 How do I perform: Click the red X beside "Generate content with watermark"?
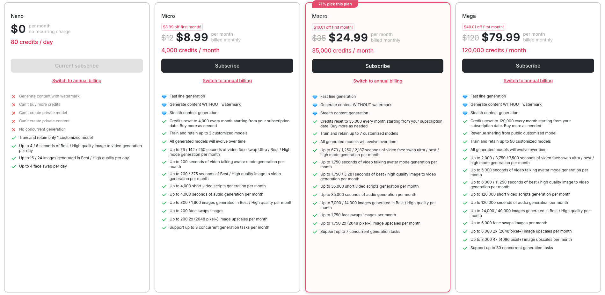(x=14, y=96)
